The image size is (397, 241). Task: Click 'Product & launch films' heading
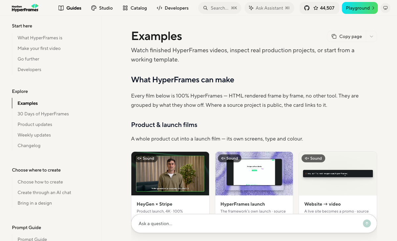pos(164,125)
